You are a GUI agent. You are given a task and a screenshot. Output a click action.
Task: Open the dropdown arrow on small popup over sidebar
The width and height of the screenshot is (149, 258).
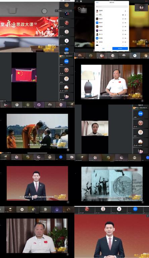point(71,11)
